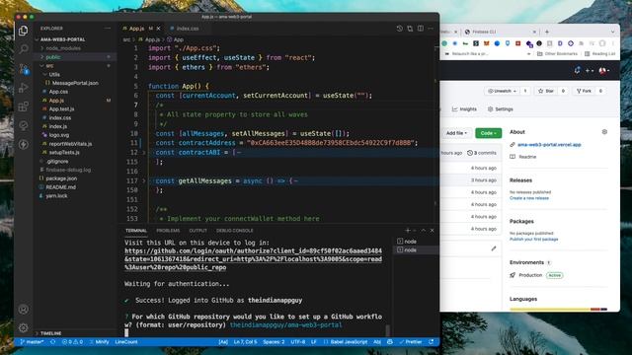Open the ama-web3-portal.vercel.app link

pos(549,145)
